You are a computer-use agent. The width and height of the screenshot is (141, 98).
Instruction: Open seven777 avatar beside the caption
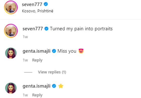tap(11, 31)
